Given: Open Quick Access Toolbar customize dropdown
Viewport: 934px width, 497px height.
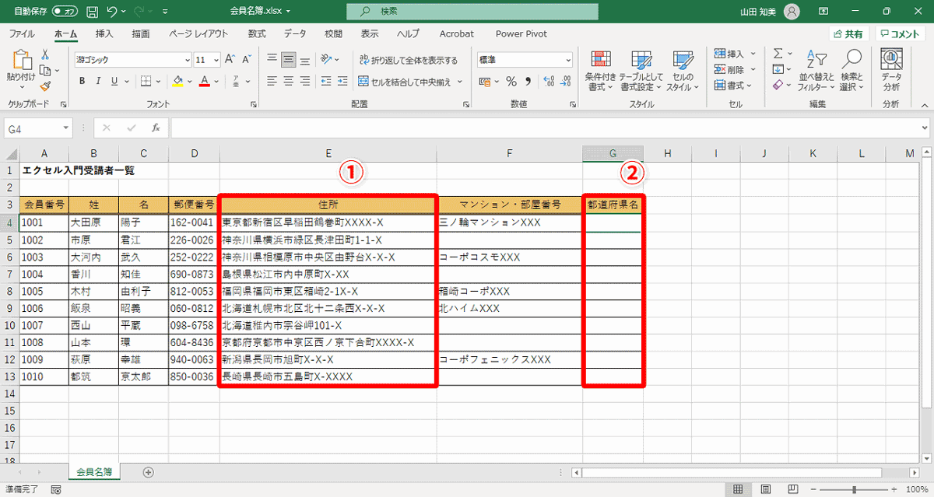Looking at the screenshot, I should [x=165, y=12].
